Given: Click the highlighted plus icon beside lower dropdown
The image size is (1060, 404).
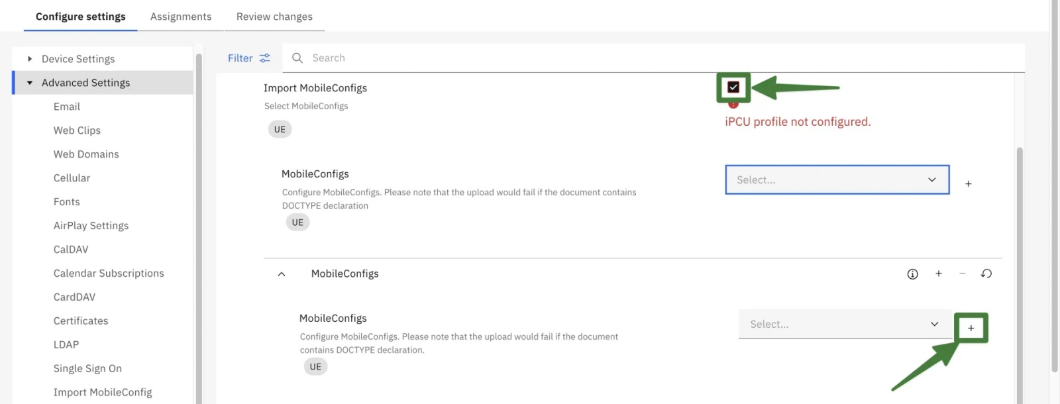Looking at the screenshot, I should (971, 327).
